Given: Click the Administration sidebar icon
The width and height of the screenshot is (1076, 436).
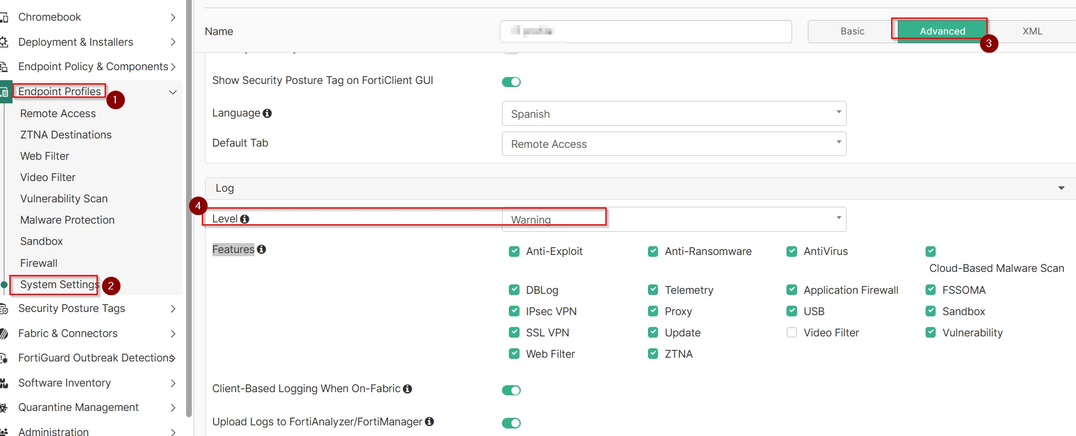Looking at the screenshot, I should click(x=3, y=432).
